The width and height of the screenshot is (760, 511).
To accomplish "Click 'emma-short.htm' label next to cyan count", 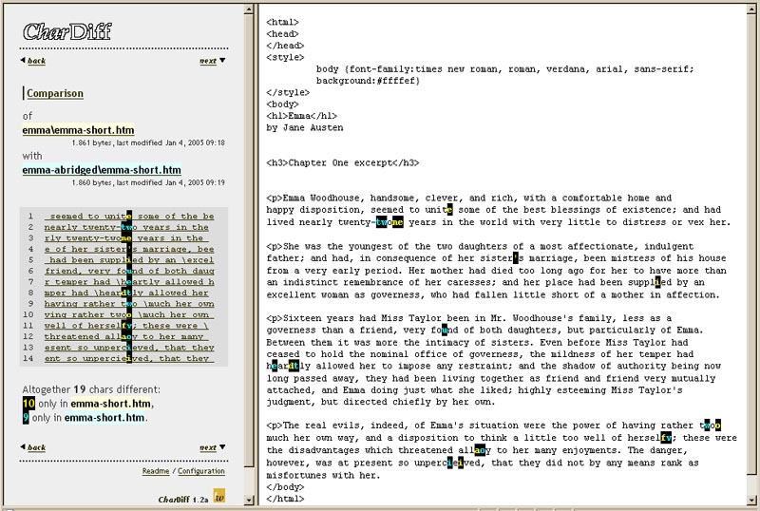I will click(x=104, y=417).
